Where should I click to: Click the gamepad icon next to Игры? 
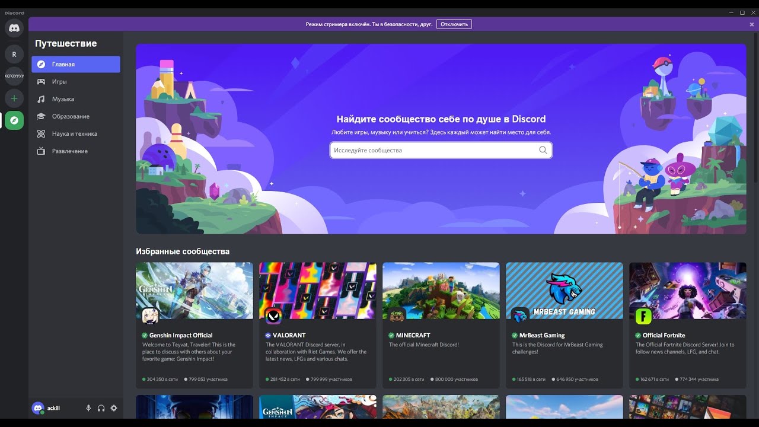click(41, 81)
